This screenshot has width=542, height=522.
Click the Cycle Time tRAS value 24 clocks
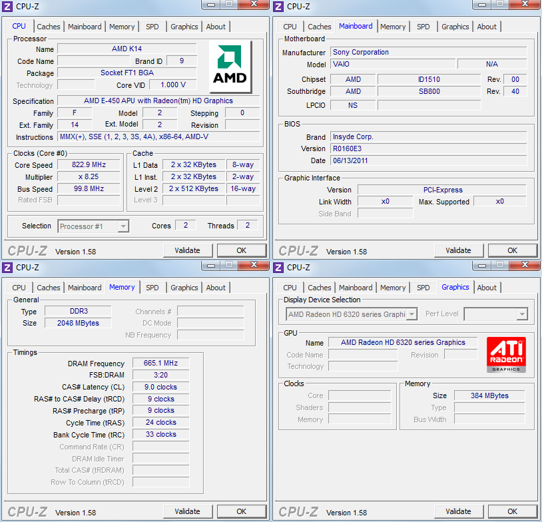tap(160, 422)
